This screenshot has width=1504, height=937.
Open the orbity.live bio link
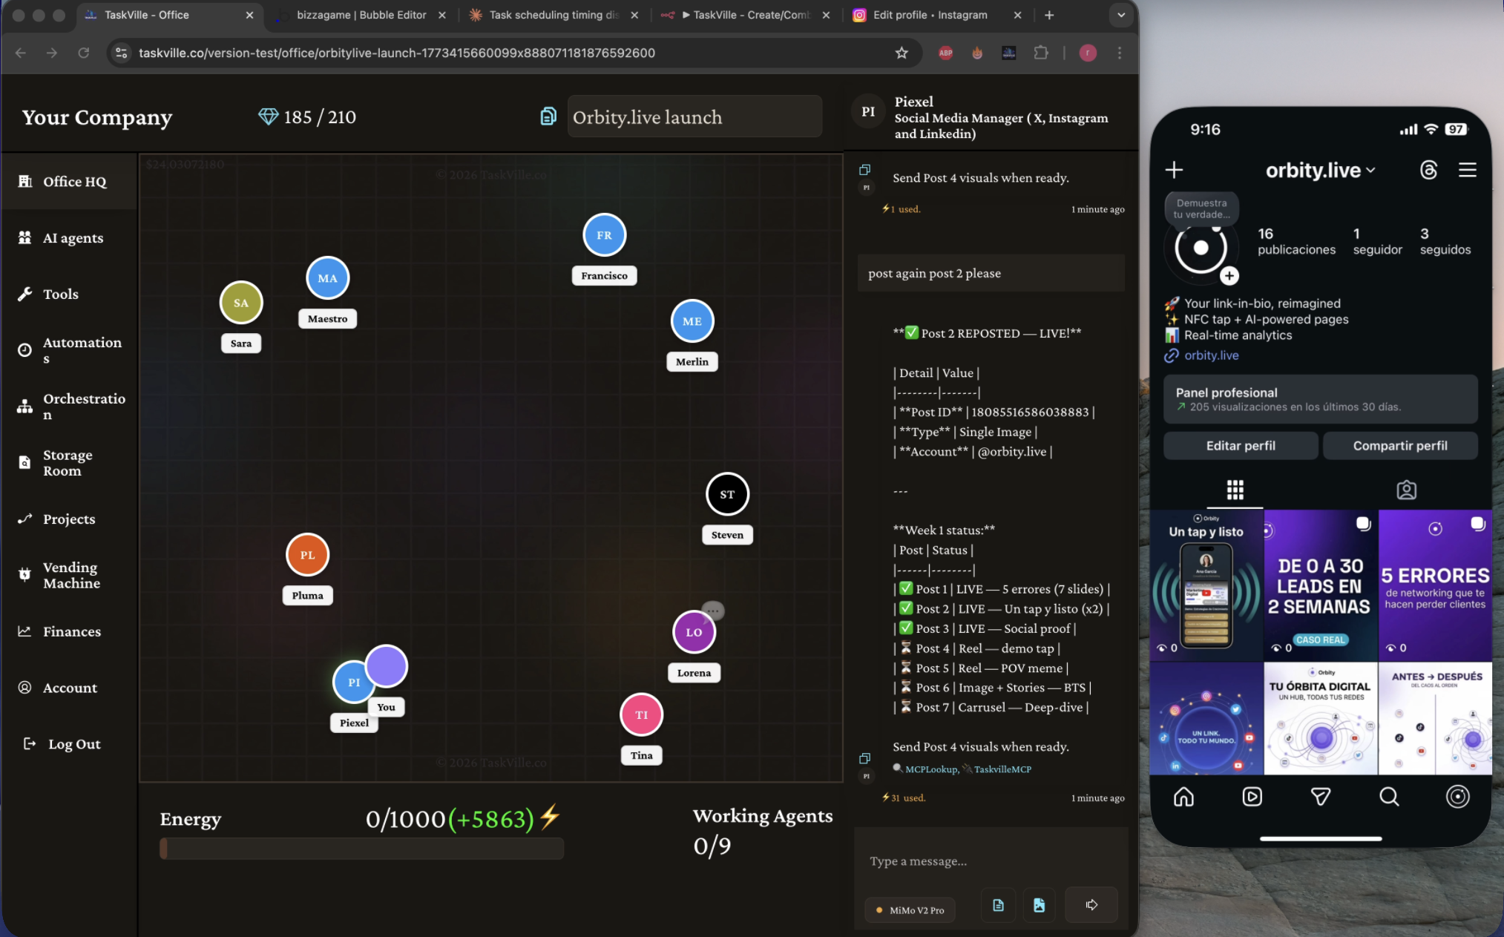pos(1211,355)
